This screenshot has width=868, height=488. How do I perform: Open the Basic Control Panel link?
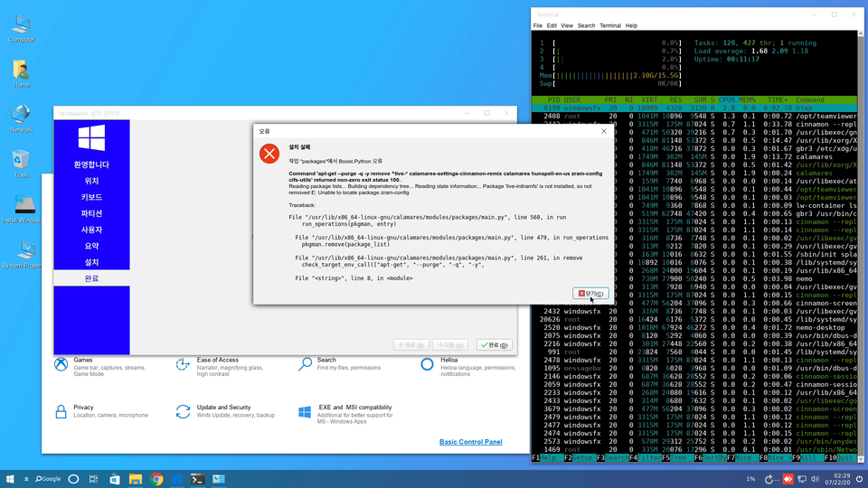click(470, 442)
